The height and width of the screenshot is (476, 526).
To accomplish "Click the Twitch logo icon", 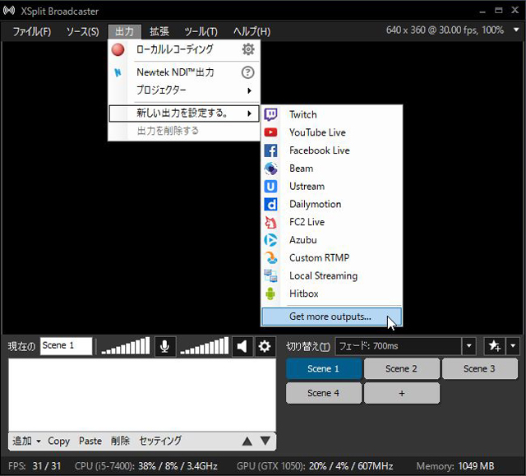I will pyautogui.click(x=270, y=114).
